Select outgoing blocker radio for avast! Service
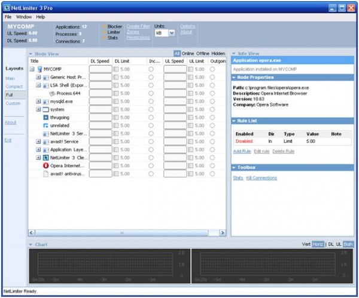This screenshot has height=298, width=359. [212, 142]
